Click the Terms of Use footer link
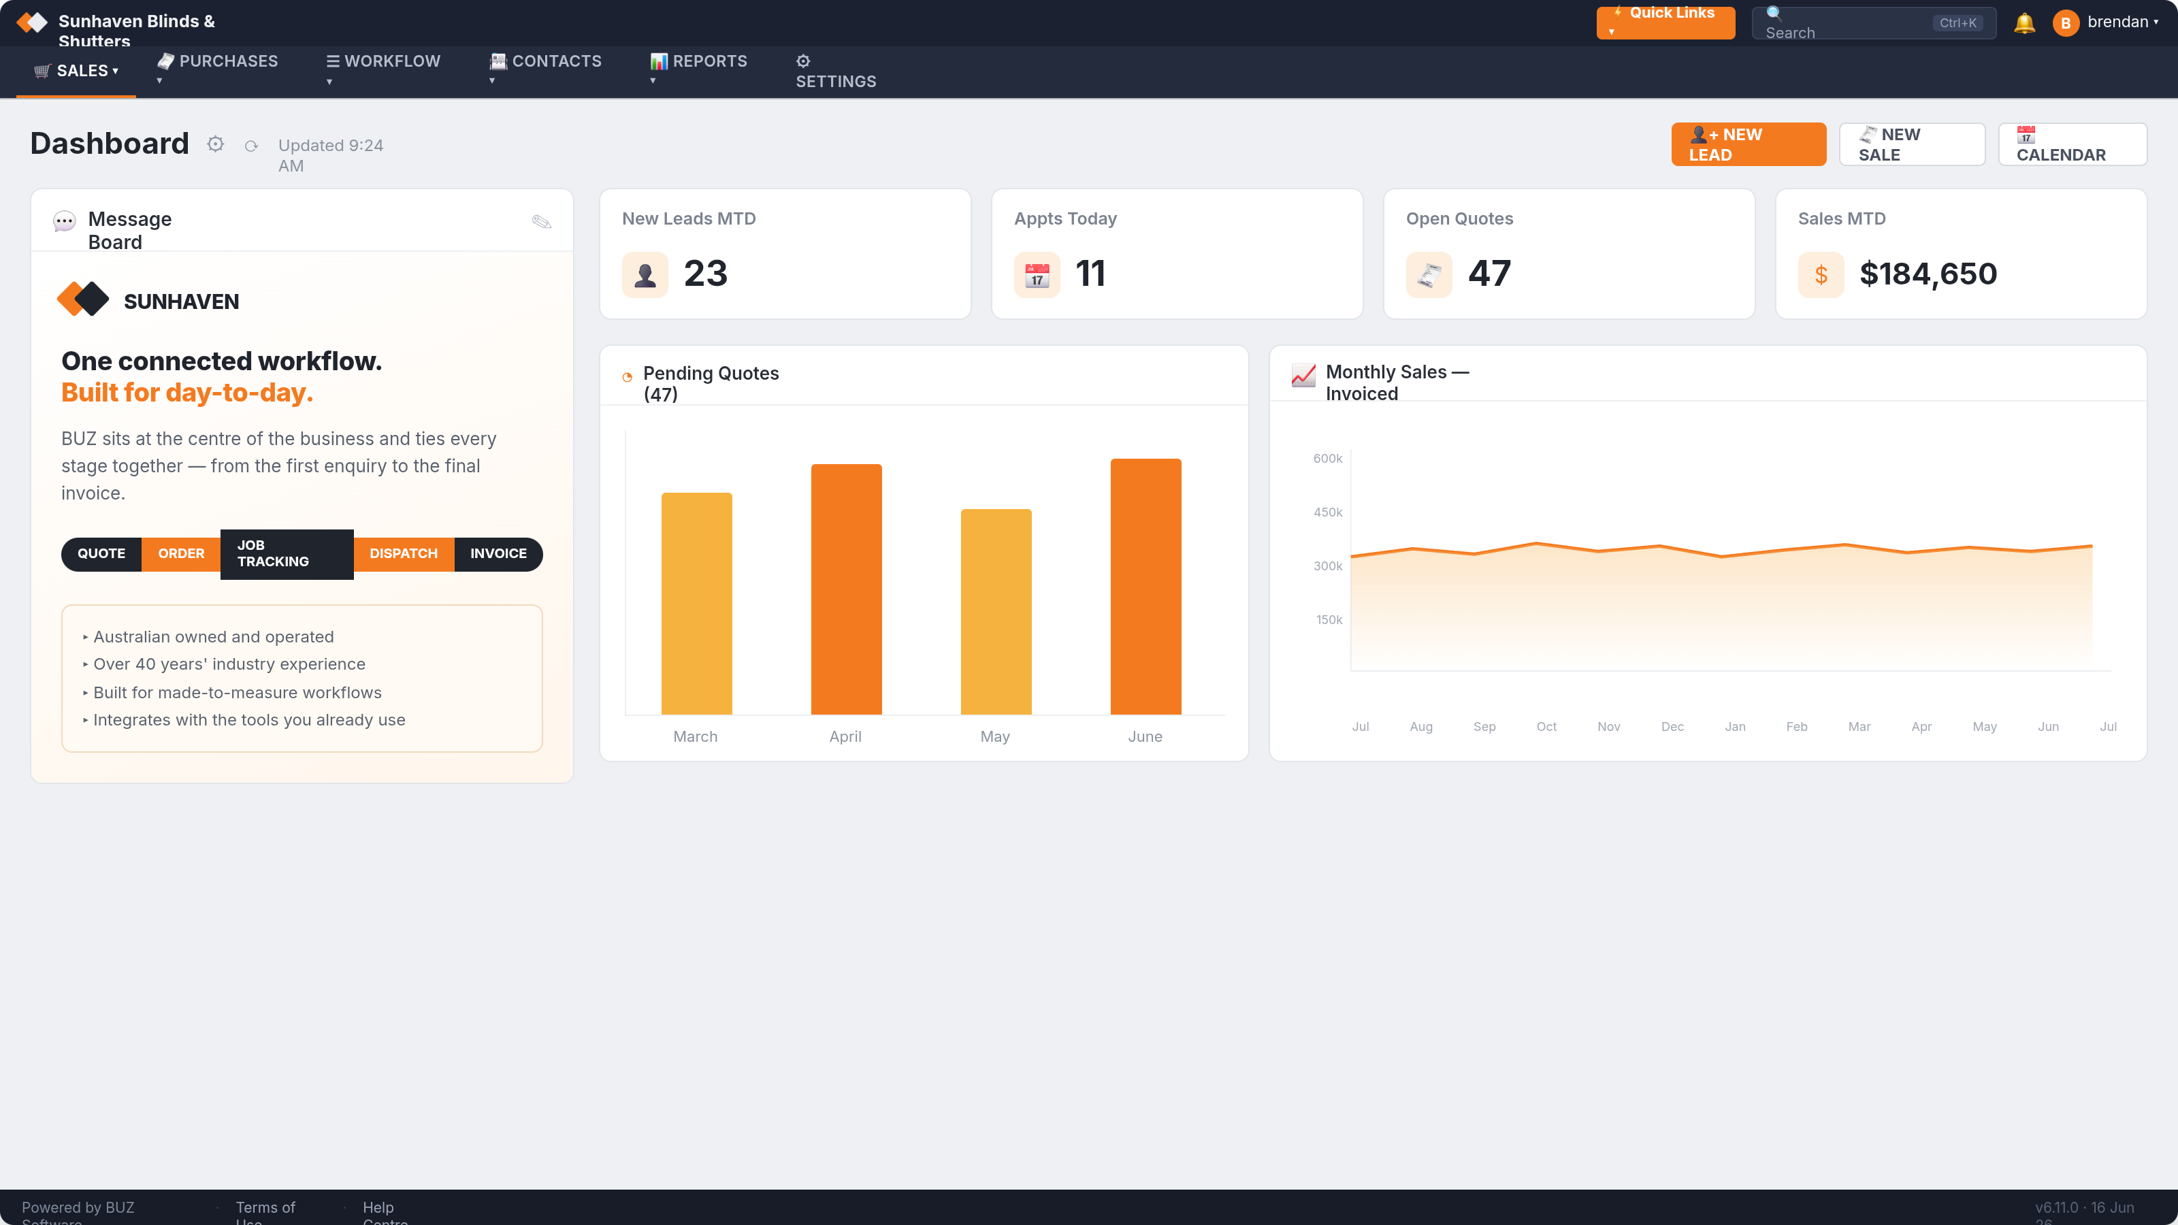 [265, 1212]
